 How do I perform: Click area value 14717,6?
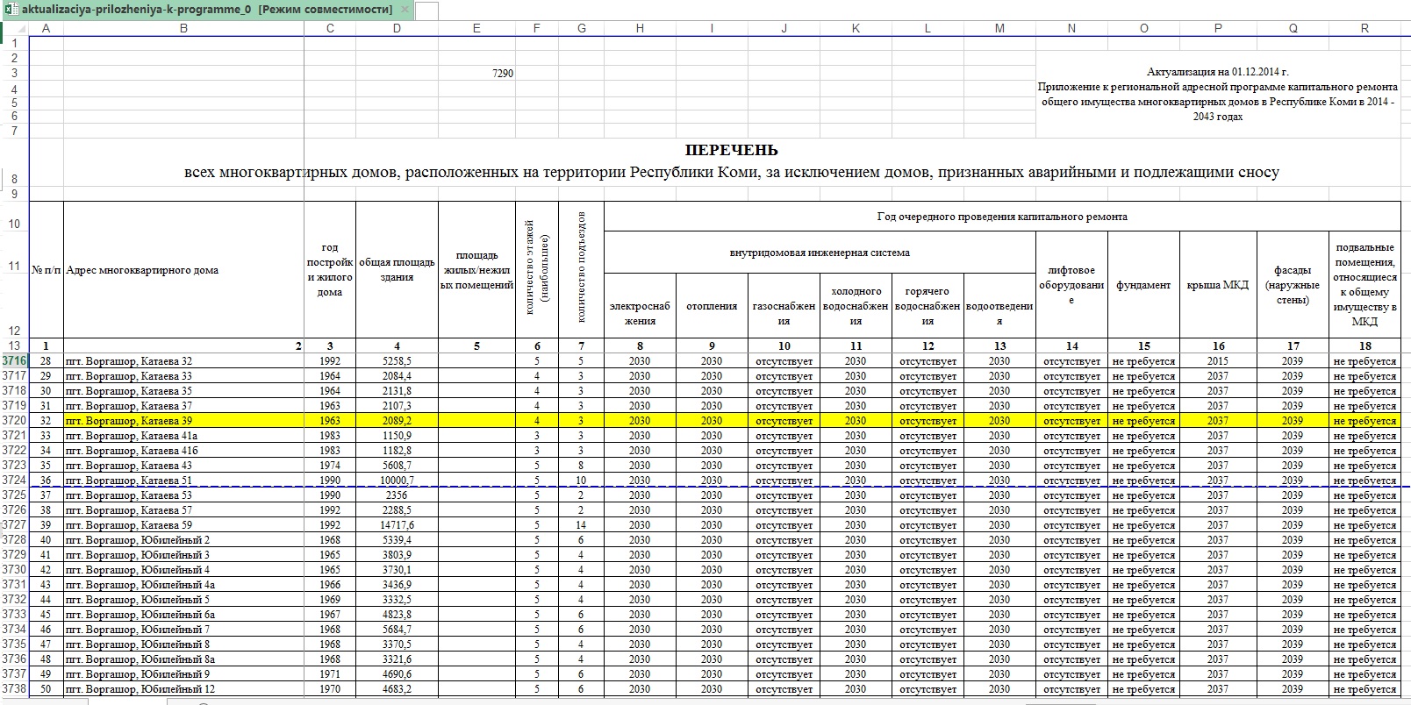(397, 525)
